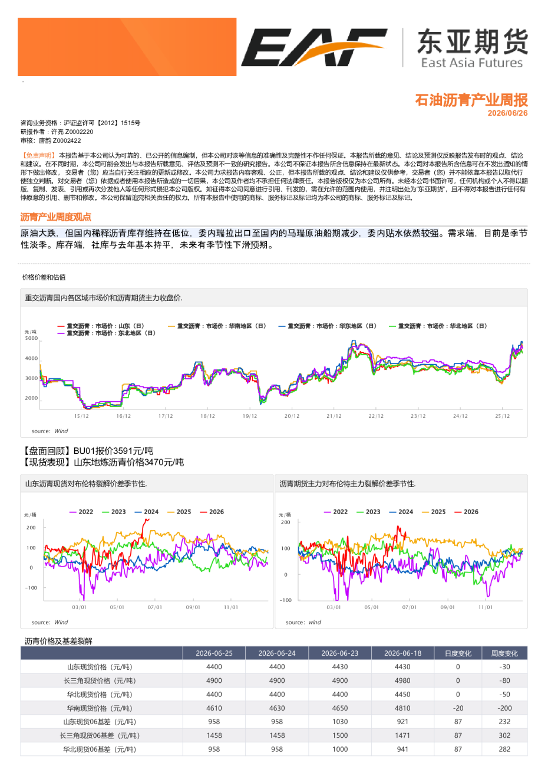Image resolution: width=548 pixels, height=769 pixels.
Task: Click 2022 legend in 山东沥青现货 chart
Action: (x=81, y=512)
